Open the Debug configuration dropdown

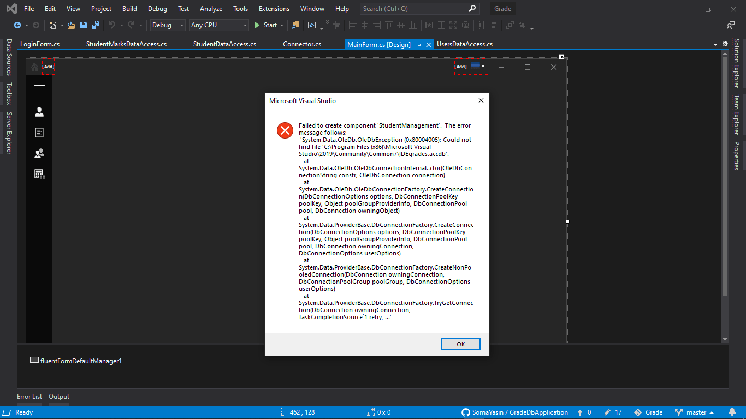[168, 25]
